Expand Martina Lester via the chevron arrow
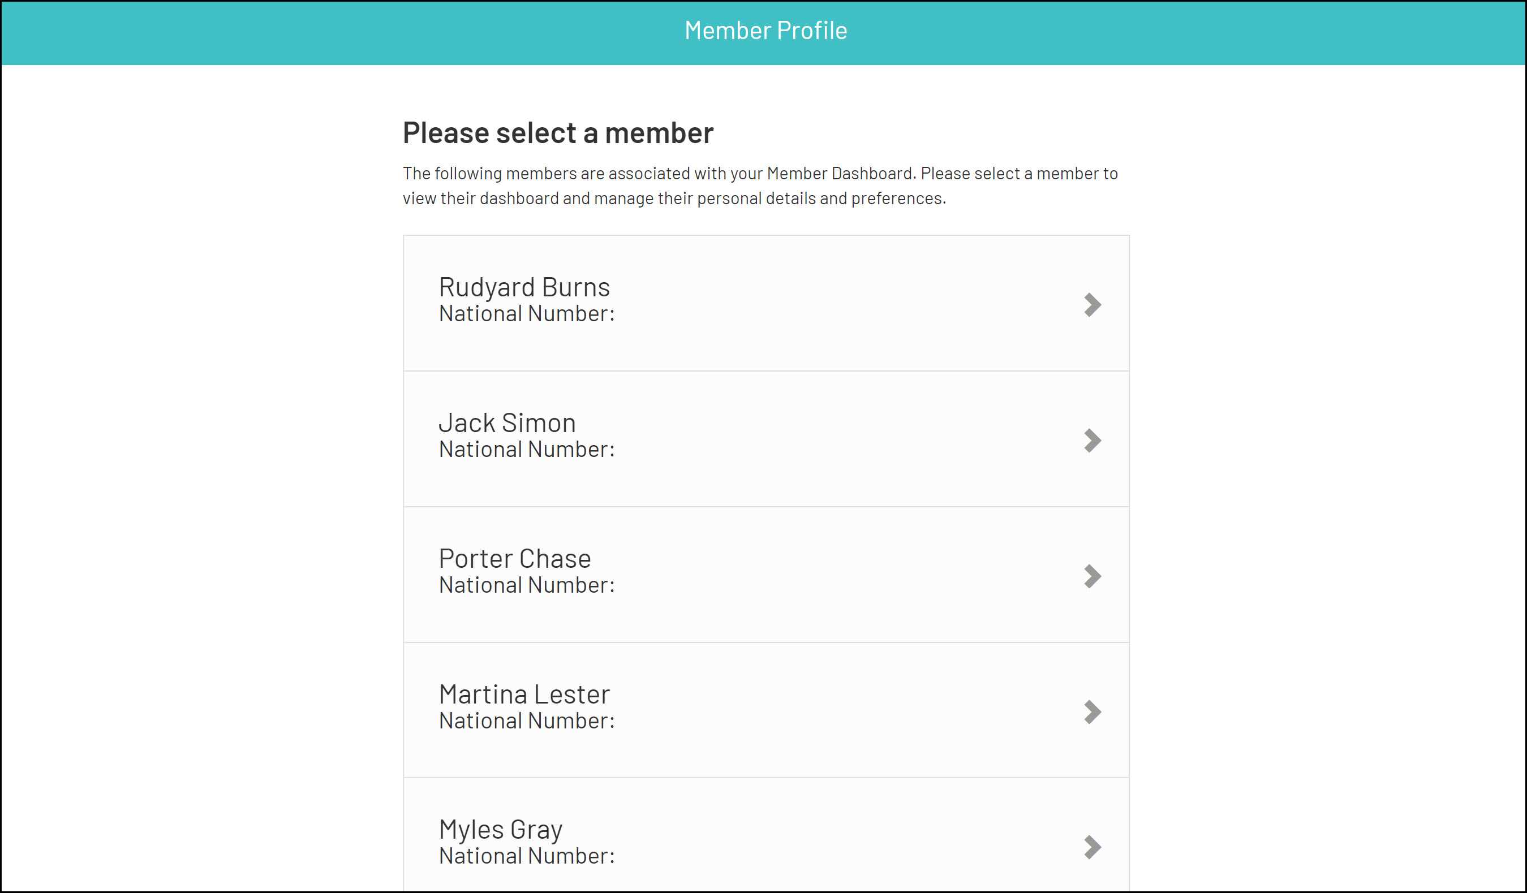Viewport: 1527px width, 893px height. (1092, 712)
